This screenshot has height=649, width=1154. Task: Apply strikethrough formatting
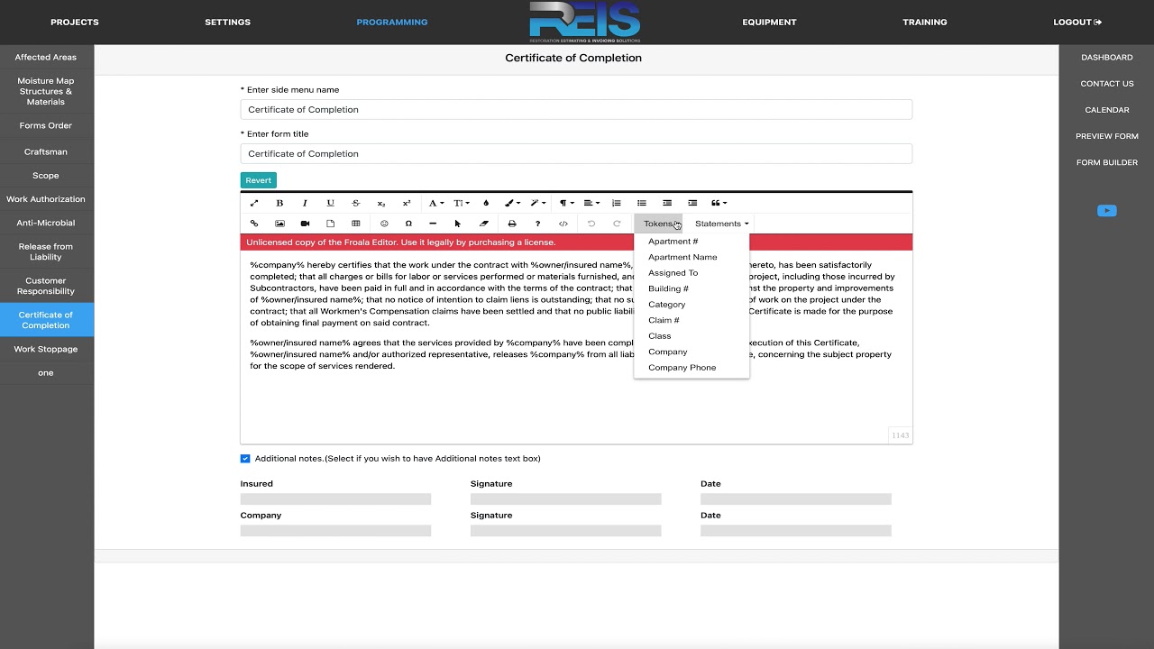[355, 203]
